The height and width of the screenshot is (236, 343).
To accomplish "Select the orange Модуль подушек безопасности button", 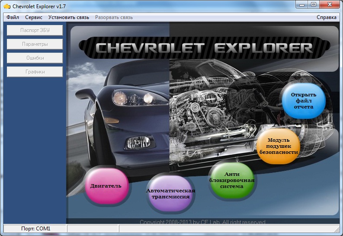I will [278, 146].
